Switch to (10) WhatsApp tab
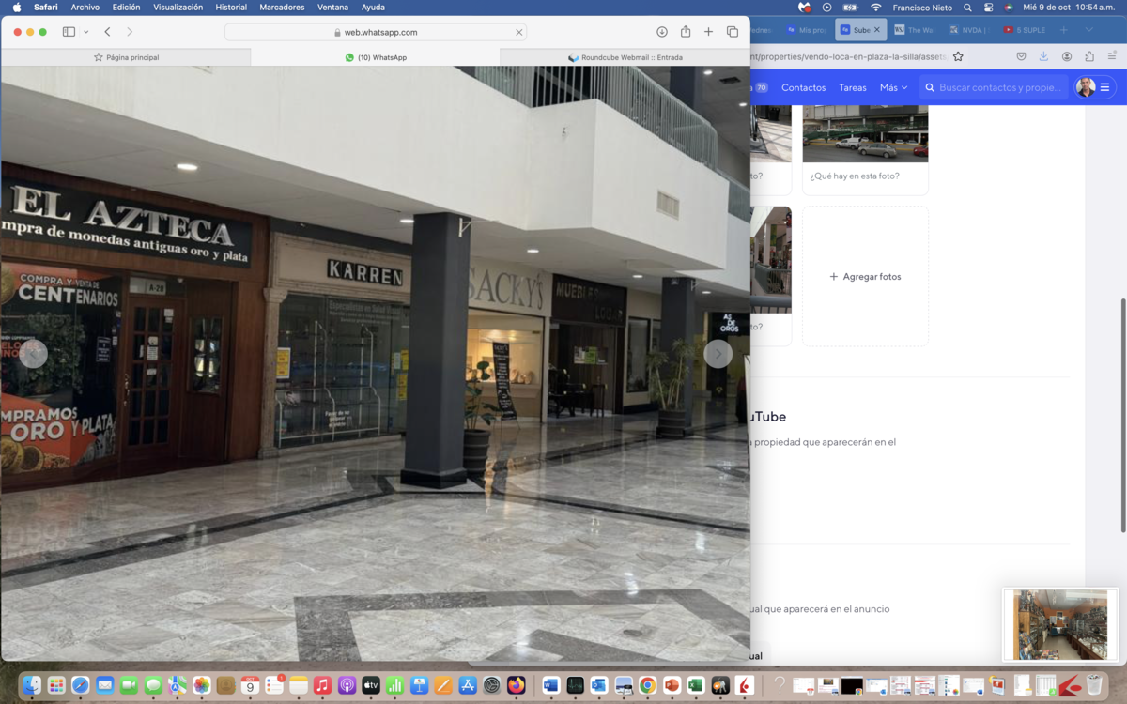This screenshot has height=704, width=1127. coord(376,57)
